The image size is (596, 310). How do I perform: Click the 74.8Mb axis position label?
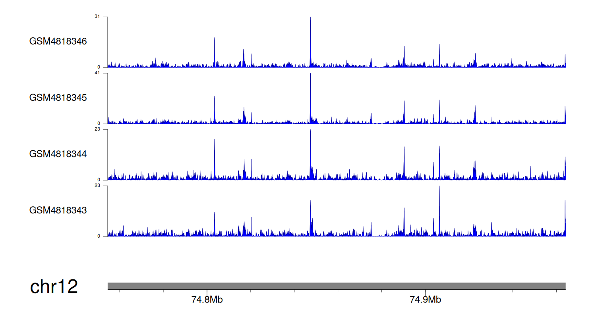tap(207, 300)
